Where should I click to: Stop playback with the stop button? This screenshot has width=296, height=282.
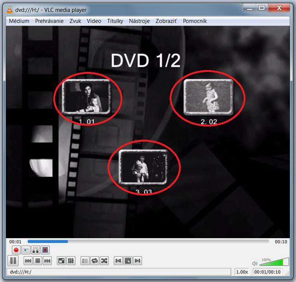coord(38,261)
